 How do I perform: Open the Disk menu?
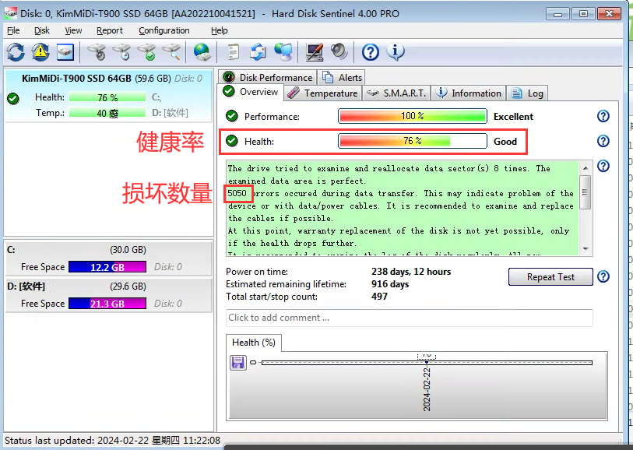tap(42, 30)
